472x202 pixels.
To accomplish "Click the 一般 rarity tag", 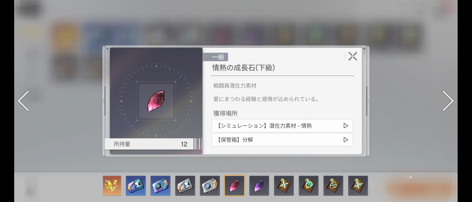I will click(x=215, y=57).
